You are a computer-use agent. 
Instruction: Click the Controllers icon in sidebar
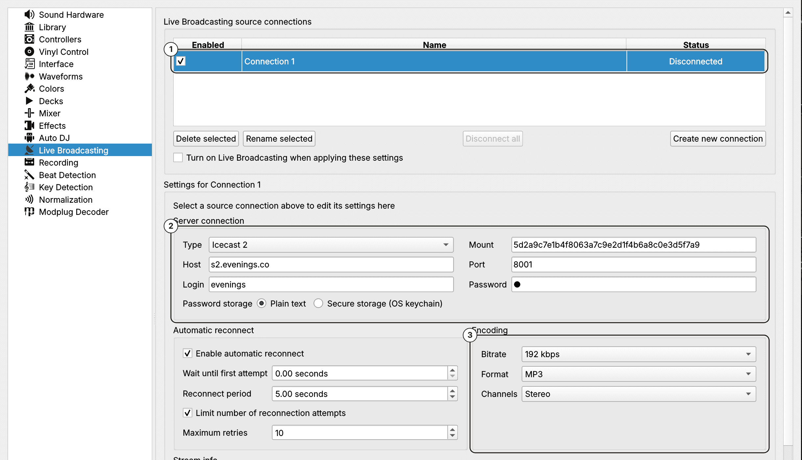click(29, 39)
